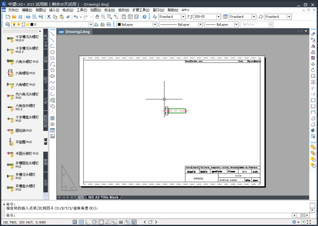Print the drawing using the Plot icon
This screenshot has height=226, width=318.
pos(28,17)
